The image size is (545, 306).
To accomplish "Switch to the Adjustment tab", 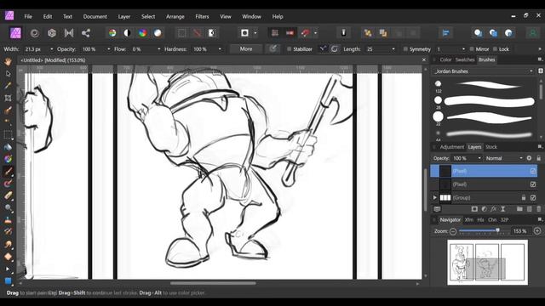I will point(452,147).
